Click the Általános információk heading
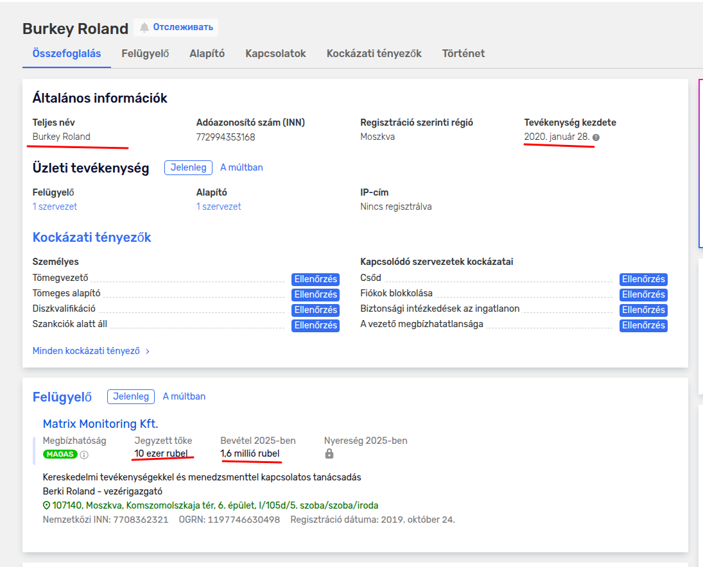 [x=100, y=98]
